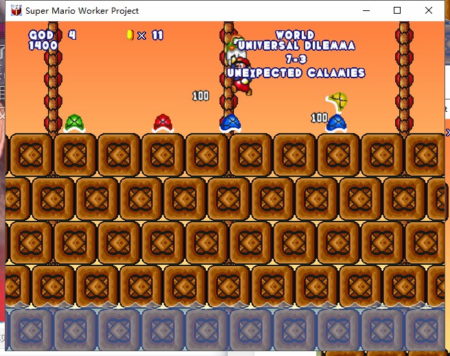Screen dimensions: 450x356
Task: Click the yellow flying shell
Action: 337,102
